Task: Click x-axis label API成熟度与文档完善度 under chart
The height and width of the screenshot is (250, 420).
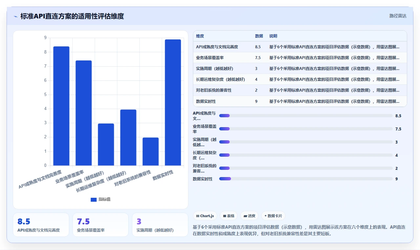Action: tap(40, 179)
